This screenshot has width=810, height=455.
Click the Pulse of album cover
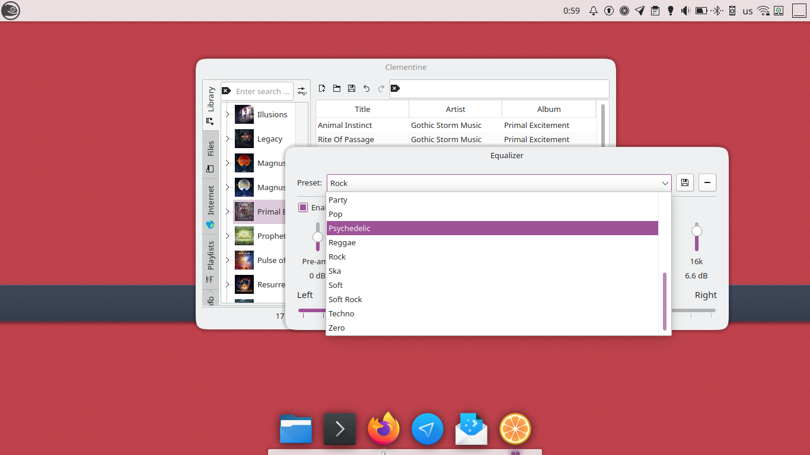[x=244, y=260]
